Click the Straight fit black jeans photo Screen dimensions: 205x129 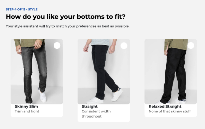tap(104, 72)
